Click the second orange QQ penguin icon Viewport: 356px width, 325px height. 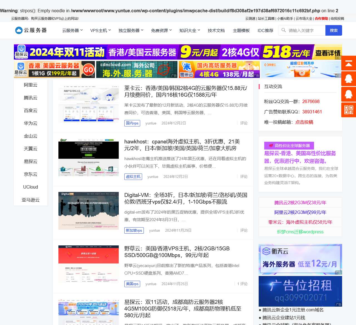coord(348,94)
